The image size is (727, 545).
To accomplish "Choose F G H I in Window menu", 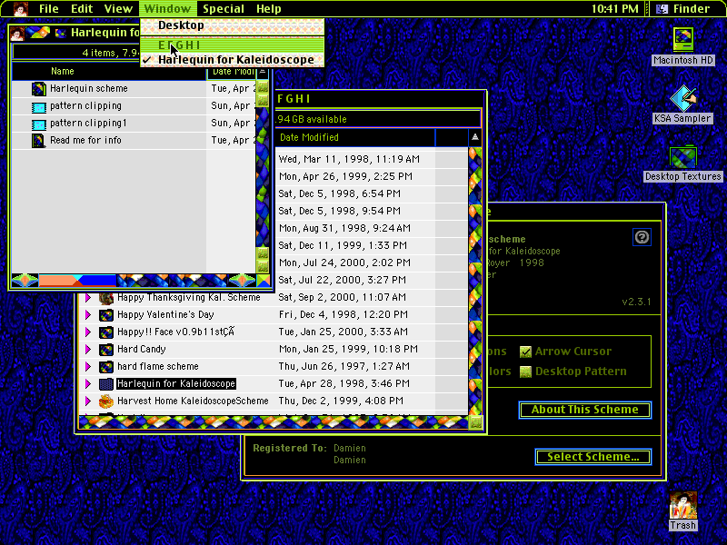I will tap(232, 45).
